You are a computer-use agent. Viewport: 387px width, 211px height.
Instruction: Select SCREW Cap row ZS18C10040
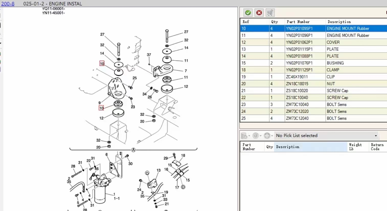point(314,97)
